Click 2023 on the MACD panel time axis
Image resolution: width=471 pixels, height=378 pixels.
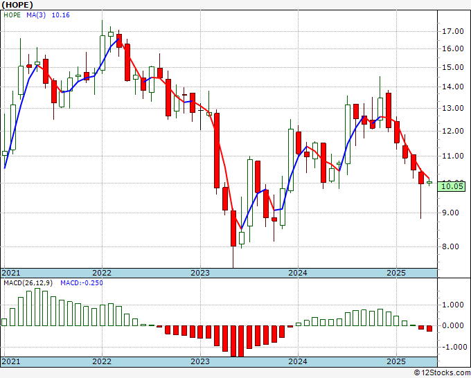[200, 361]
